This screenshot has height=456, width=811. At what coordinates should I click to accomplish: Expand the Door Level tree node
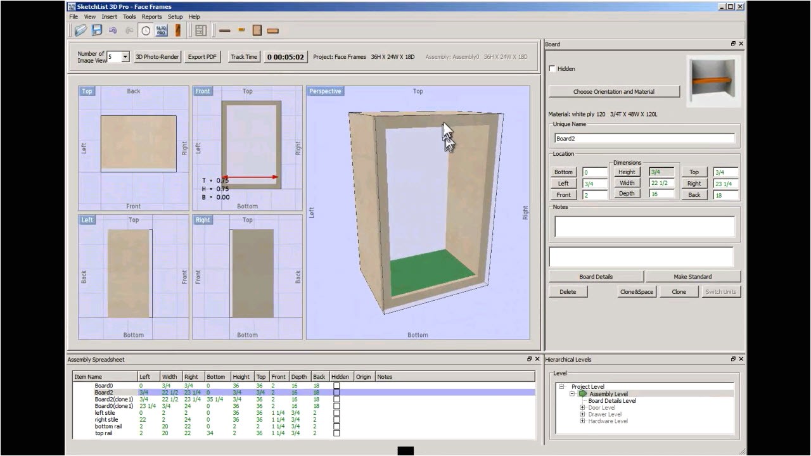tap(582, 408)
